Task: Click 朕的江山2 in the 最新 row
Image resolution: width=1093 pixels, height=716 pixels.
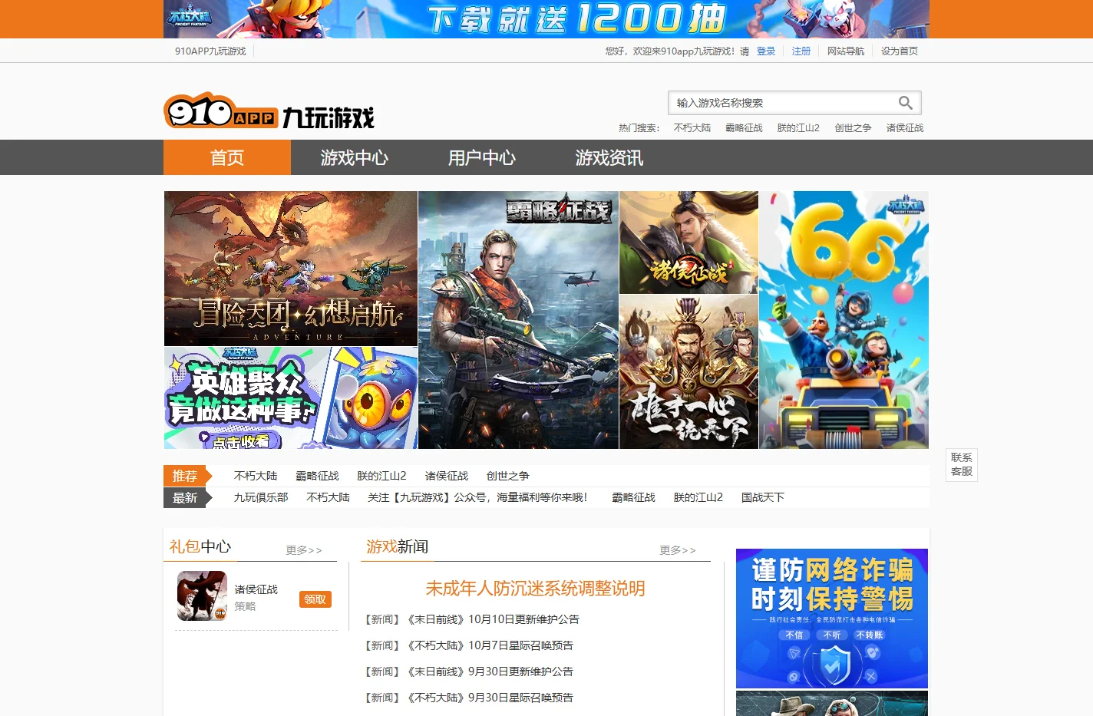Action: [698, 497]
